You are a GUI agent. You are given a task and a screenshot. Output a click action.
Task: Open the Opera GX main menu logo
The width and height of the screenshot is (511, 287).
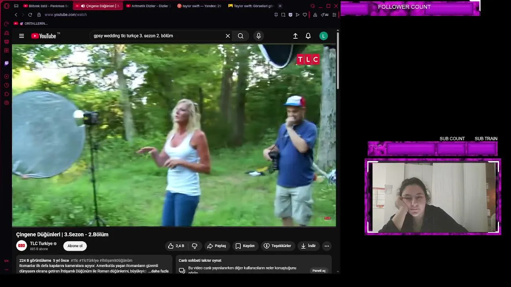pyautogui.click(x=6, y=6)
